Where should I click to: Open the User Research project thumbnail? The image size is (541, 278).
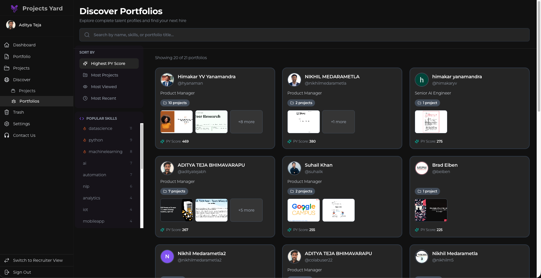[211, 122]
